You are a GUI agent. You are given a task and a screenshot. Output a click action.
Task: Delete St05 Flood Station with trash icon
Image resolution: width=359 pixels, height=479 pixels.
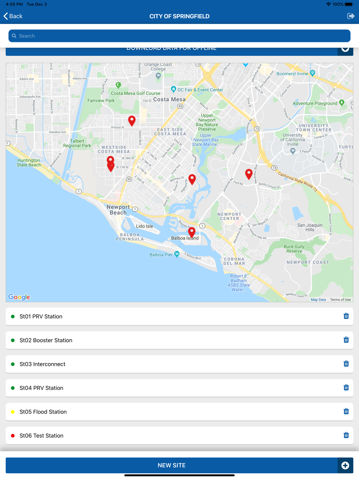point(346,411)
